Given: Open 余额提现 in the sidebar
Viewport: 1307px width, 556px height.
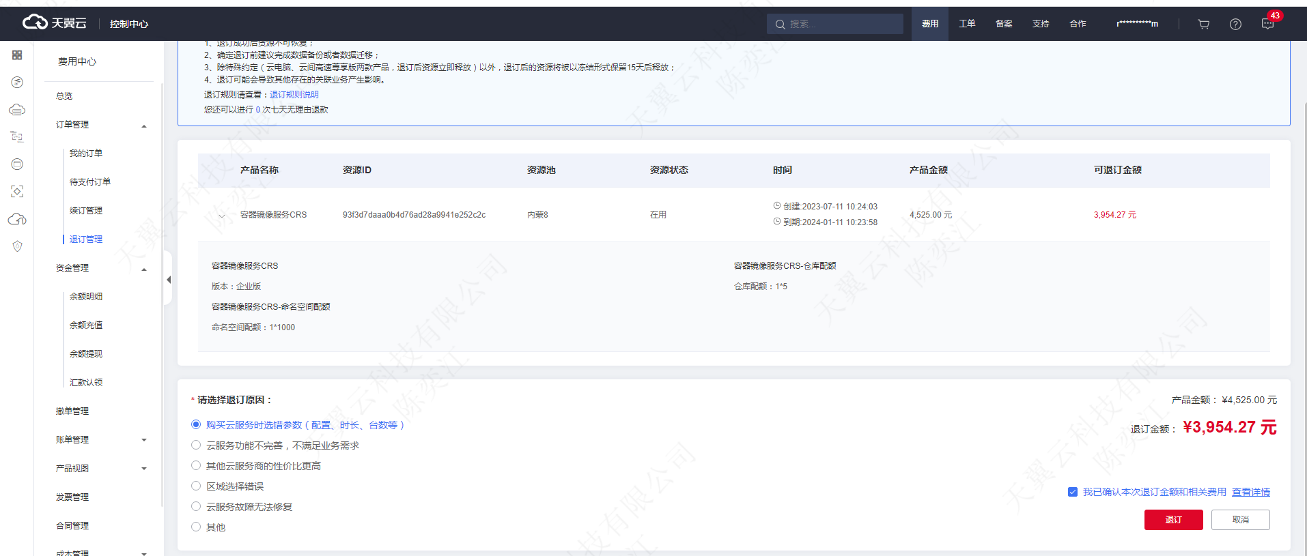Looking at the screenshot, I should click(x=86, y=354).
